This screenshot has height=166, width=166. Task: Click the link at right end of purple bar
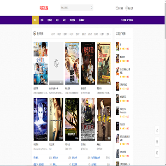(x=127, y=20)
